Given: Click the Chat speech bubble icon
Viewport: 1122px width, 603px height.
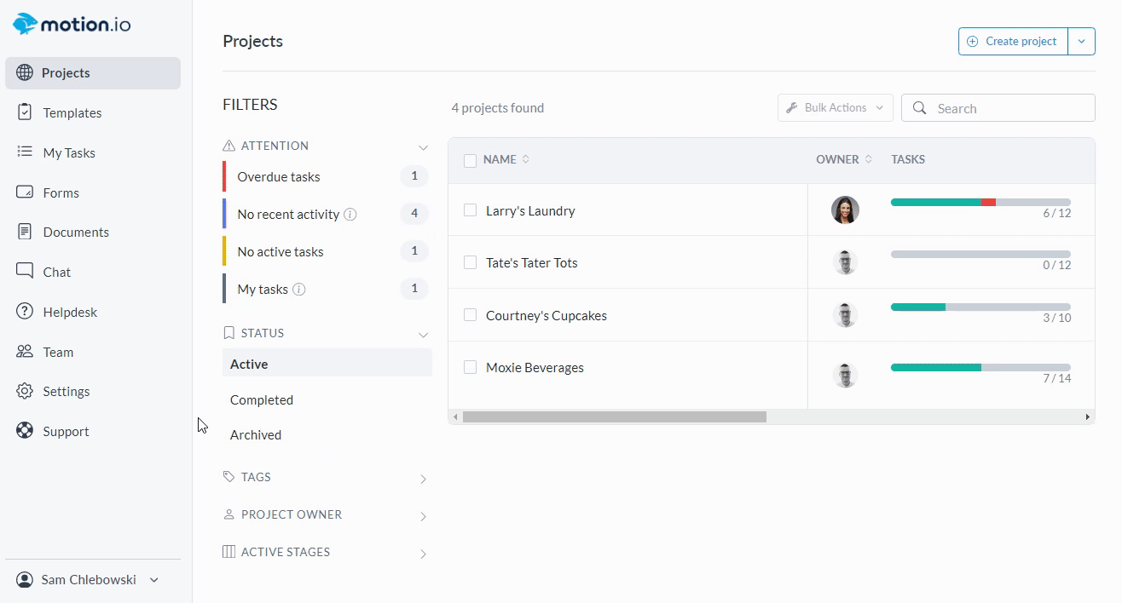Looking at the screenshot, I should [25, 272].
